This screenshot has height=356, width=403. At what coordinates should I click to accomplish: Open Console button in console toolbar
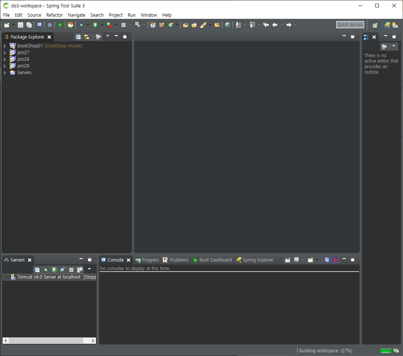coord(310,260)
